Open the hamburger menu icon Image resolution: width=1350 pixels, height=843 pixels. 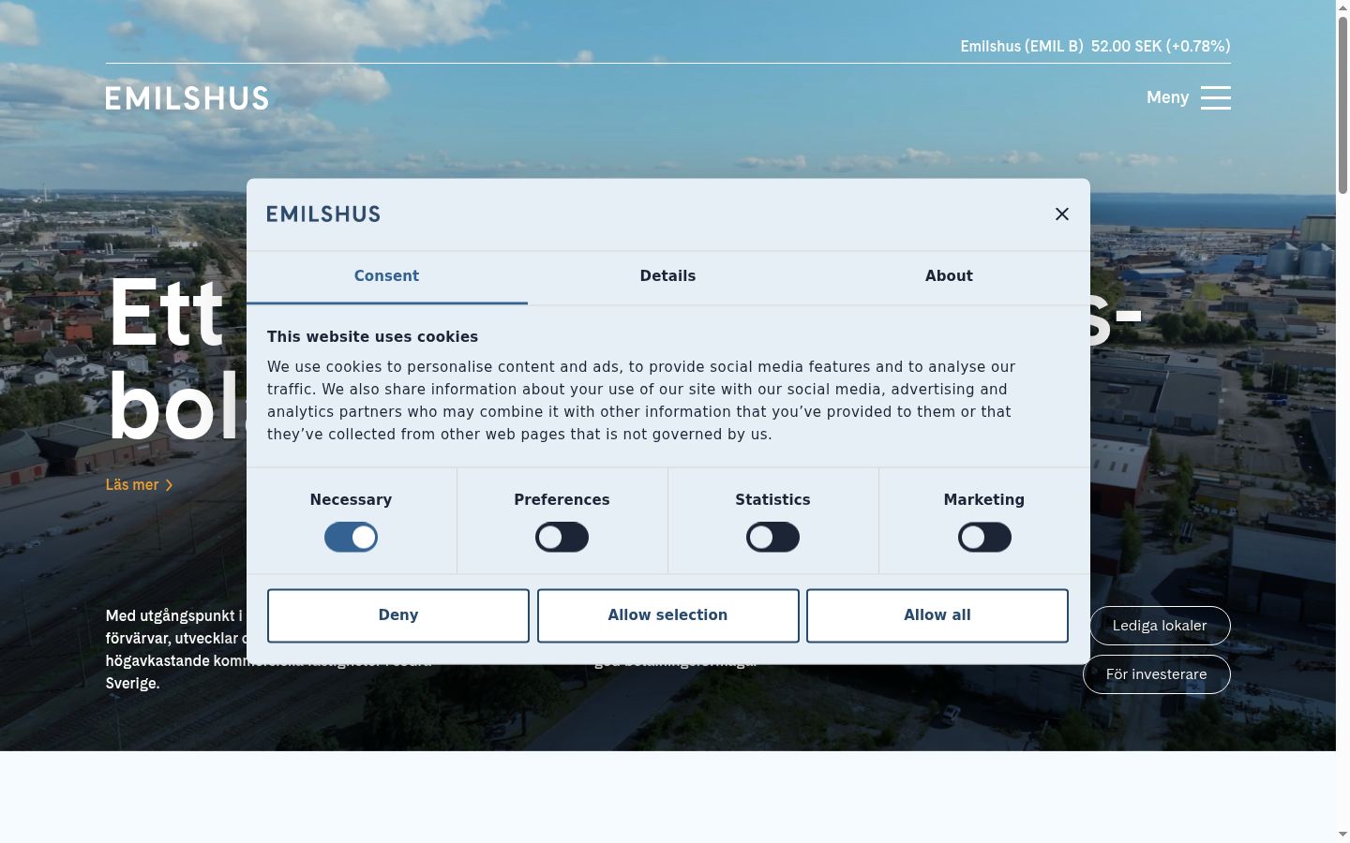pyautogui.click(x=1215, y=98)
